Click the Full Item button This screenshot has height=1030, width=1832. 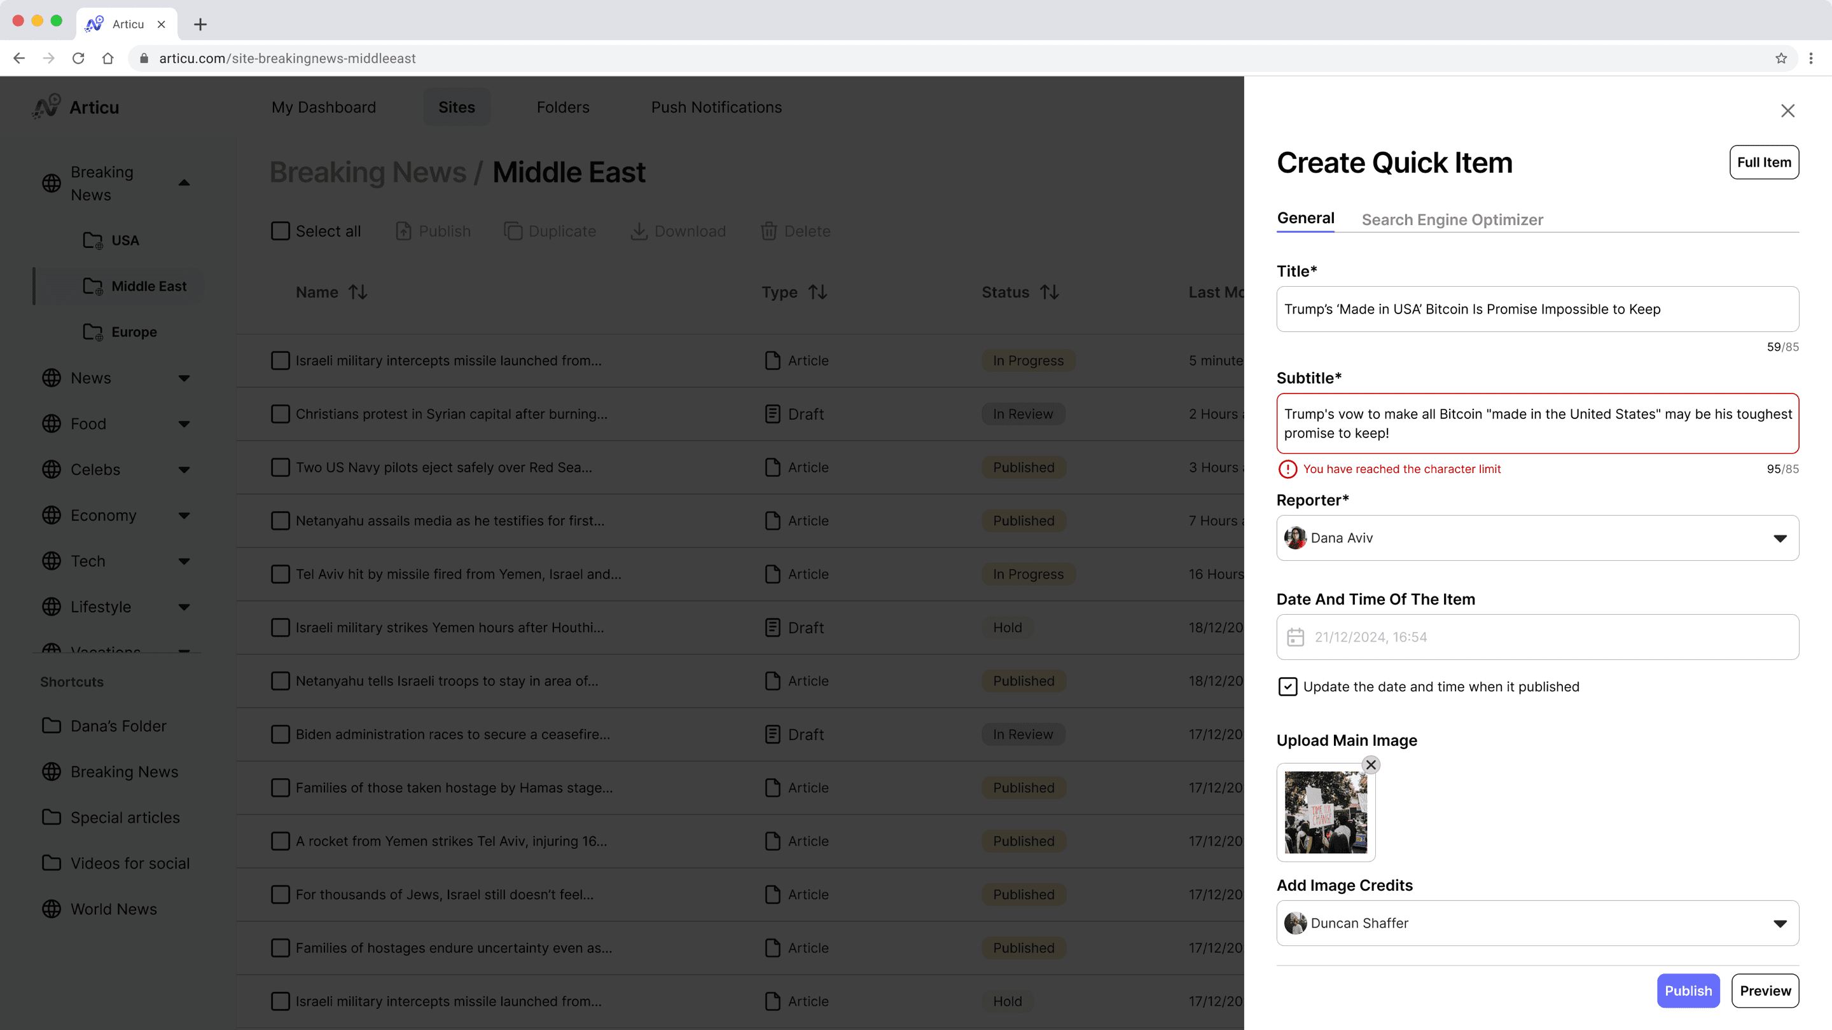(1764, 162)
